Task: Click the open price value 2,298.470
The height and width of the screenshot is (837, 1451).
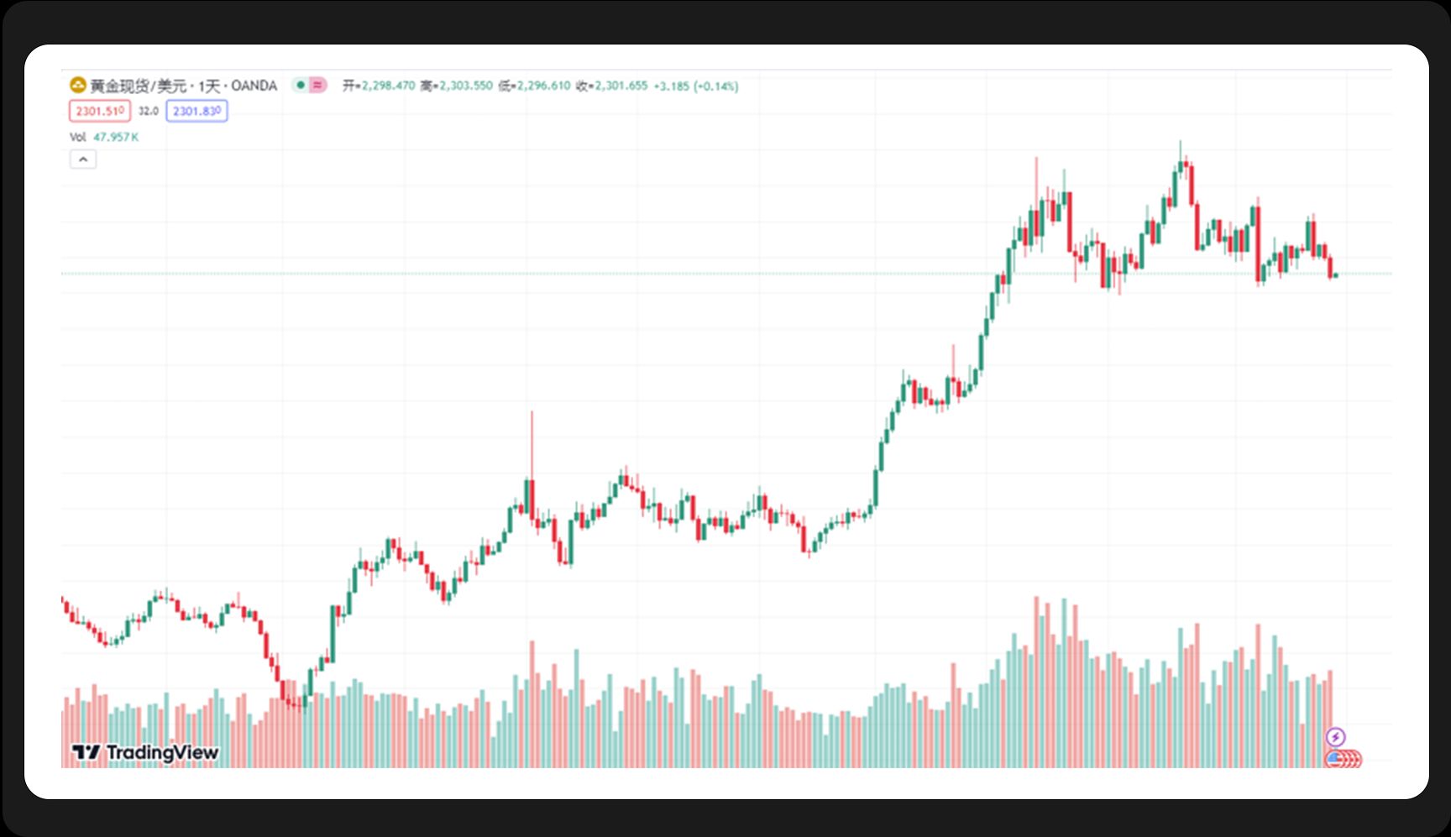Action: [x=388, y=86]
